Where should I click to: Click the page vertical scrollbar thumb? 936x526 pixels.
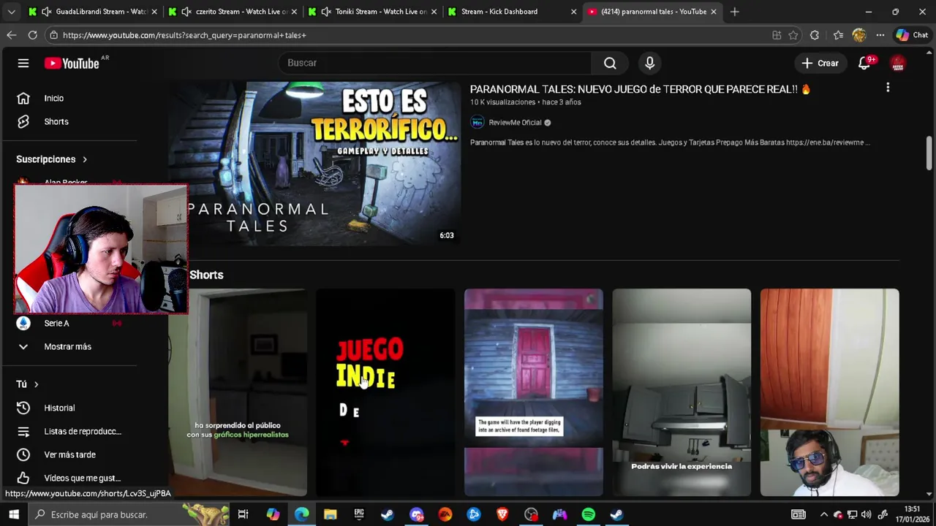(x=930, y=153)
